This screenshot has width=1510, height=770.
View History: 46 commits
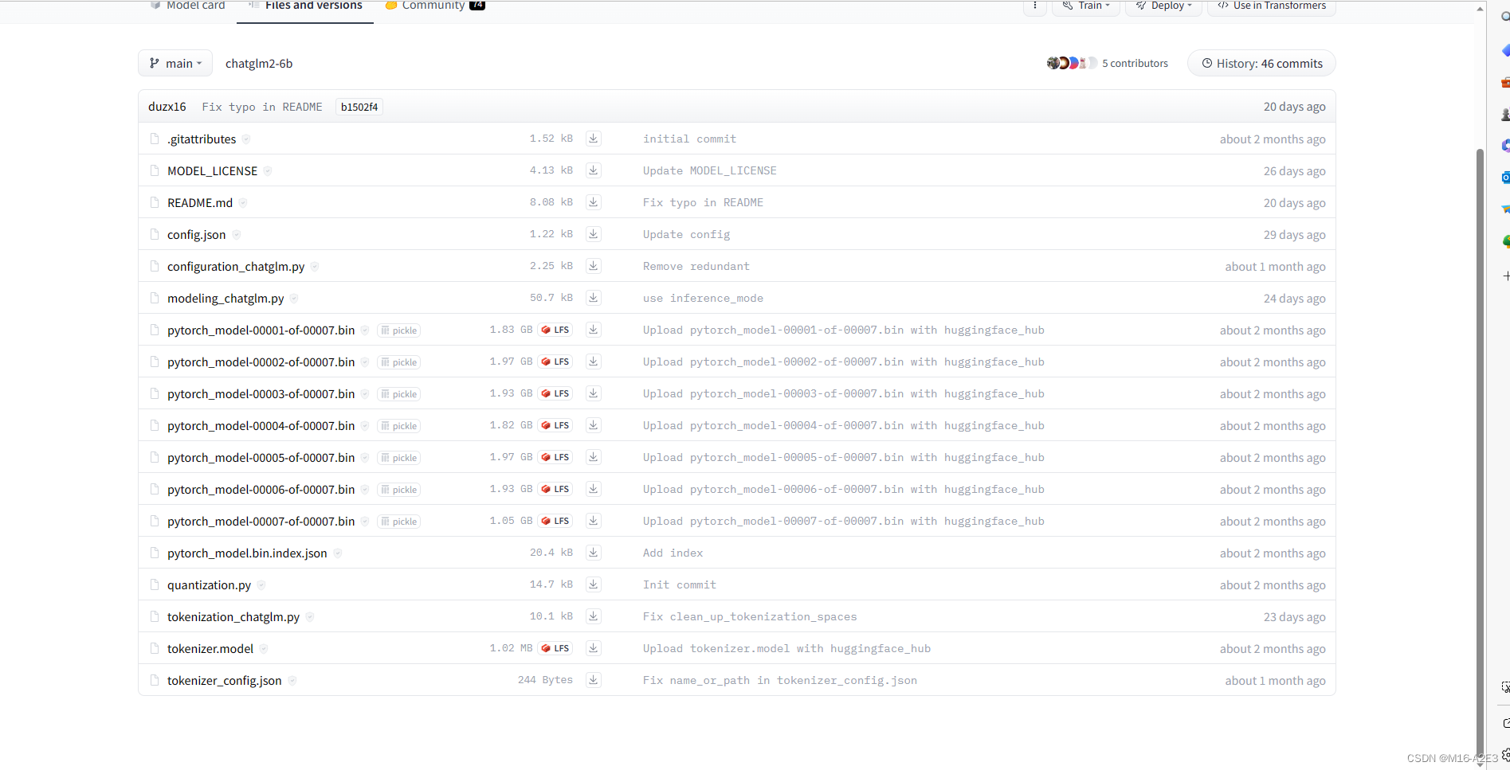1261,63
